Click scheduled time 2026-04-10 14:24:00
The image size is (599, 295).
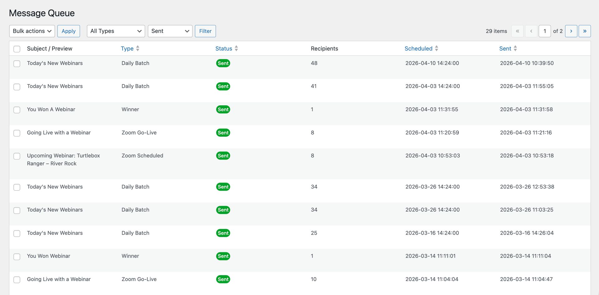pos(432,63)
